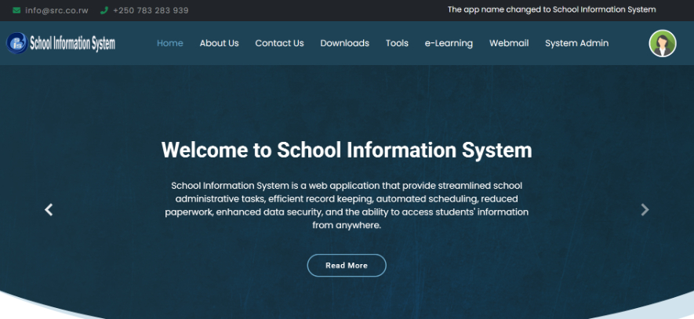Go to e-Learning section

point(449,43)
